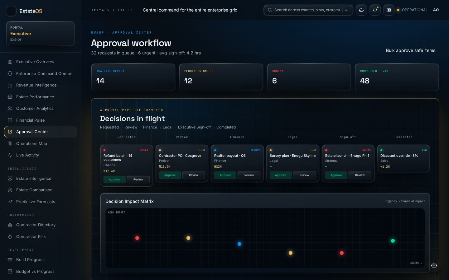Approve the Contractor PO Cosgrove request
449x280 pixels.
tap(170, 175)
